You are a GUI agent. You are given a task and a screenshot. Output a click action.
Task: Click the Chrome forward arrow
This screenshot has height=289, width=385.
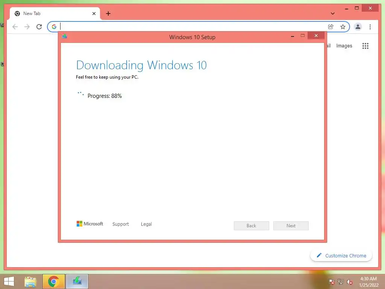[27, 27]
